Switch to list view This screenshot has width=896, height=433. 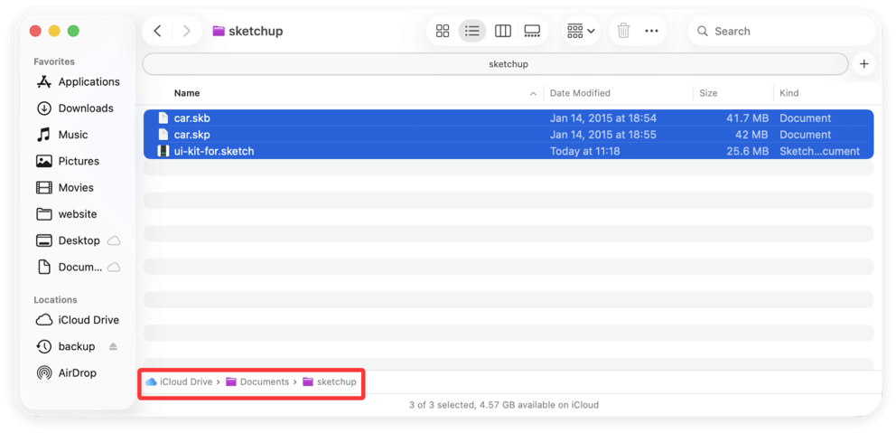472,31
